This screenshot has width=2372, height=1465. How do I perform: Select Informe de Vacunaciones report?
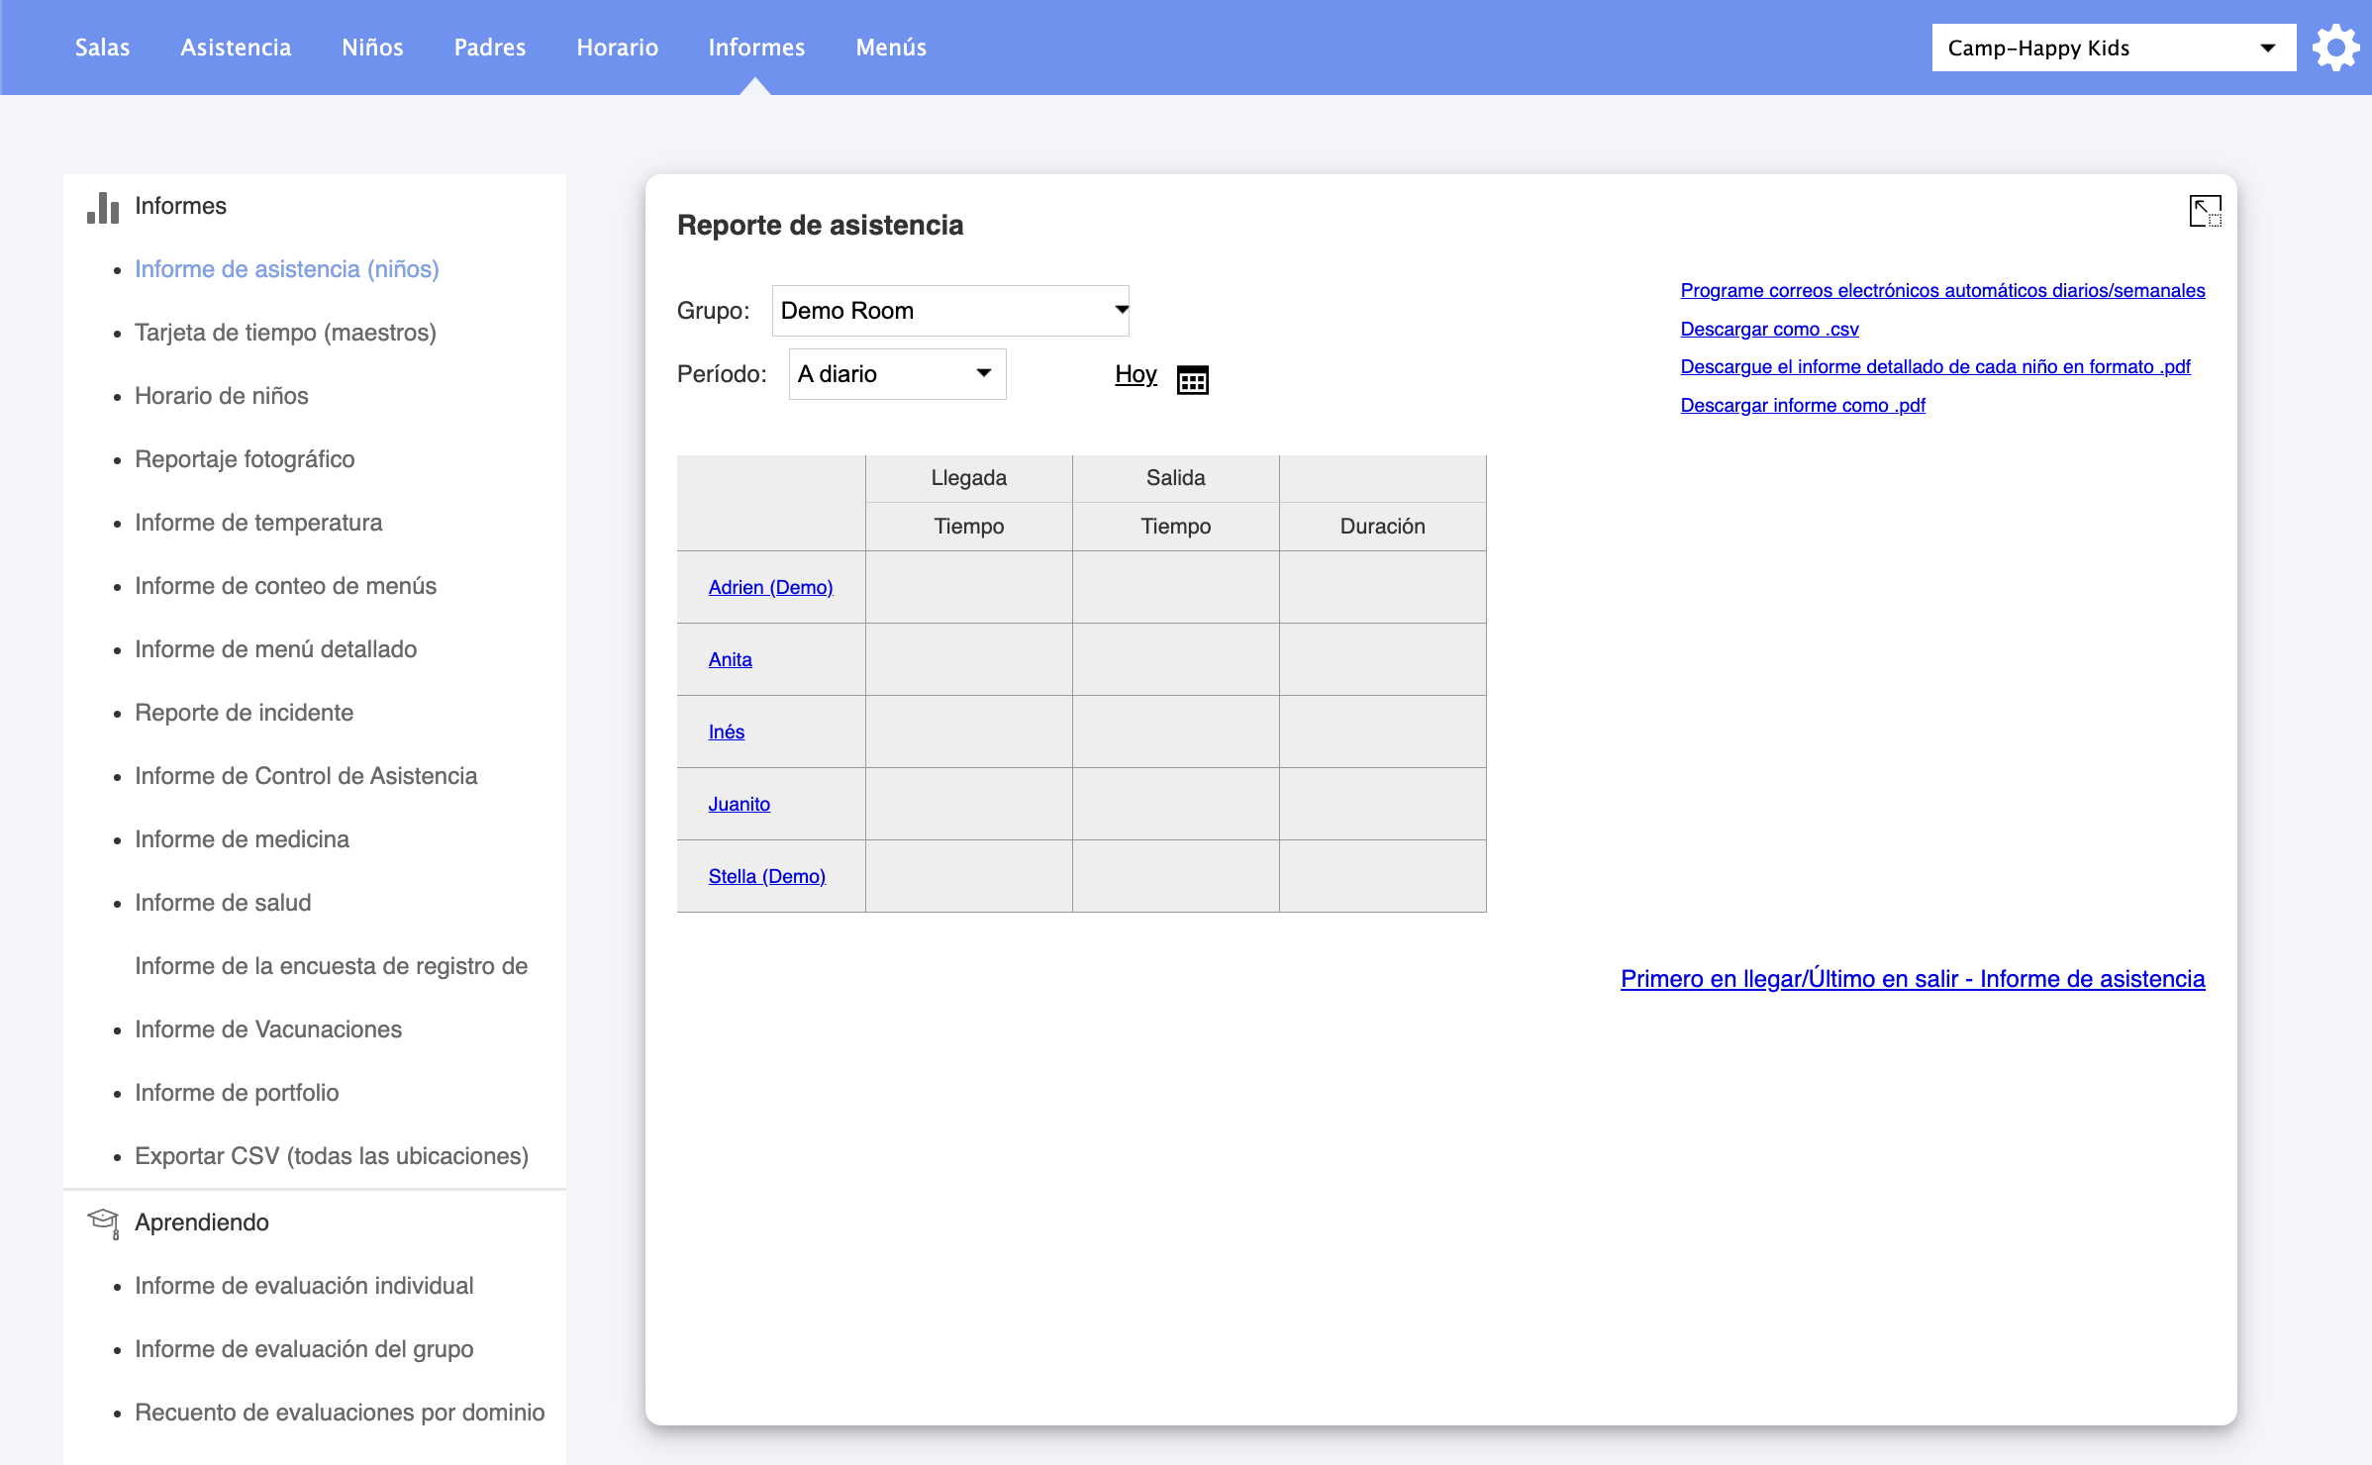pos(268,1029)
